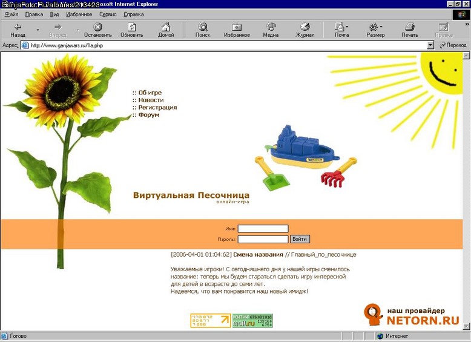Click the Виртуальная Песочница title
This screenshot has width=471, height=342.
point(191,195)
